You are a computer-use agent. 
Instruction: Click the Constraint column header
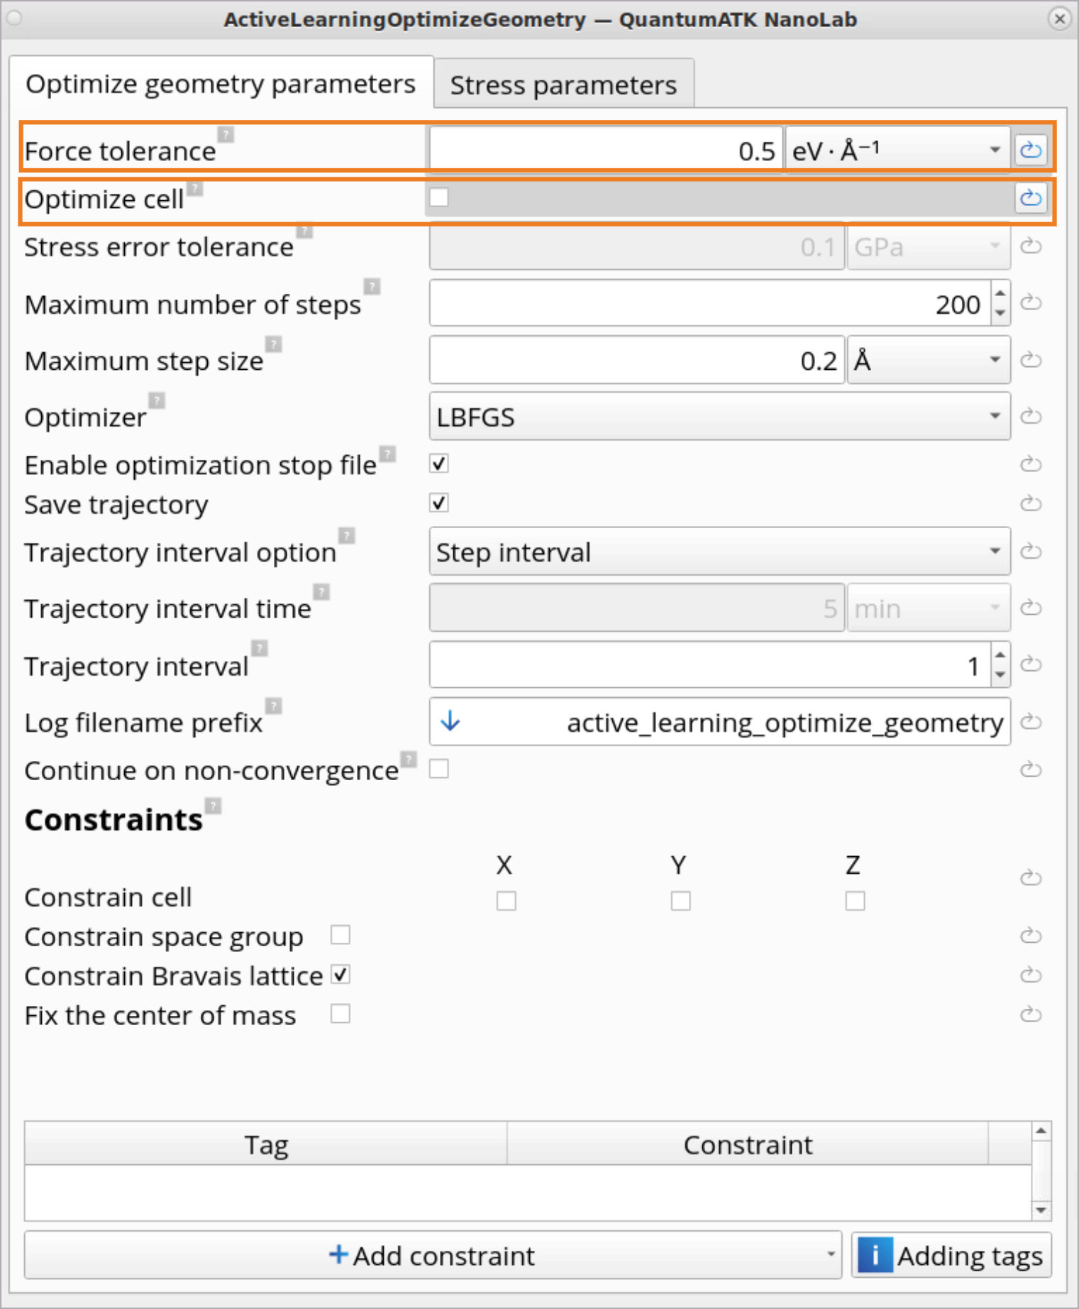click(748, 1144)
